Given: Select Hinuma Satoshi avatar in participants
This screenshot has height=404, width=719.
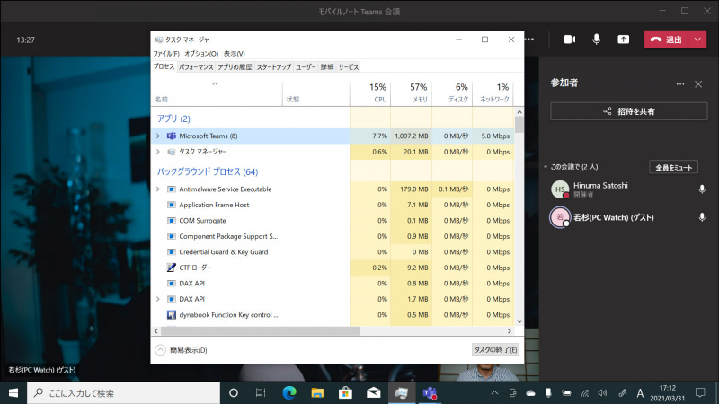Looking at the screenshot, I should [x=560, y=189].
